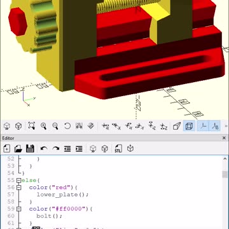Click the Render icon in the viewer toolbar
229x229 pixels.
click(18, 126)
